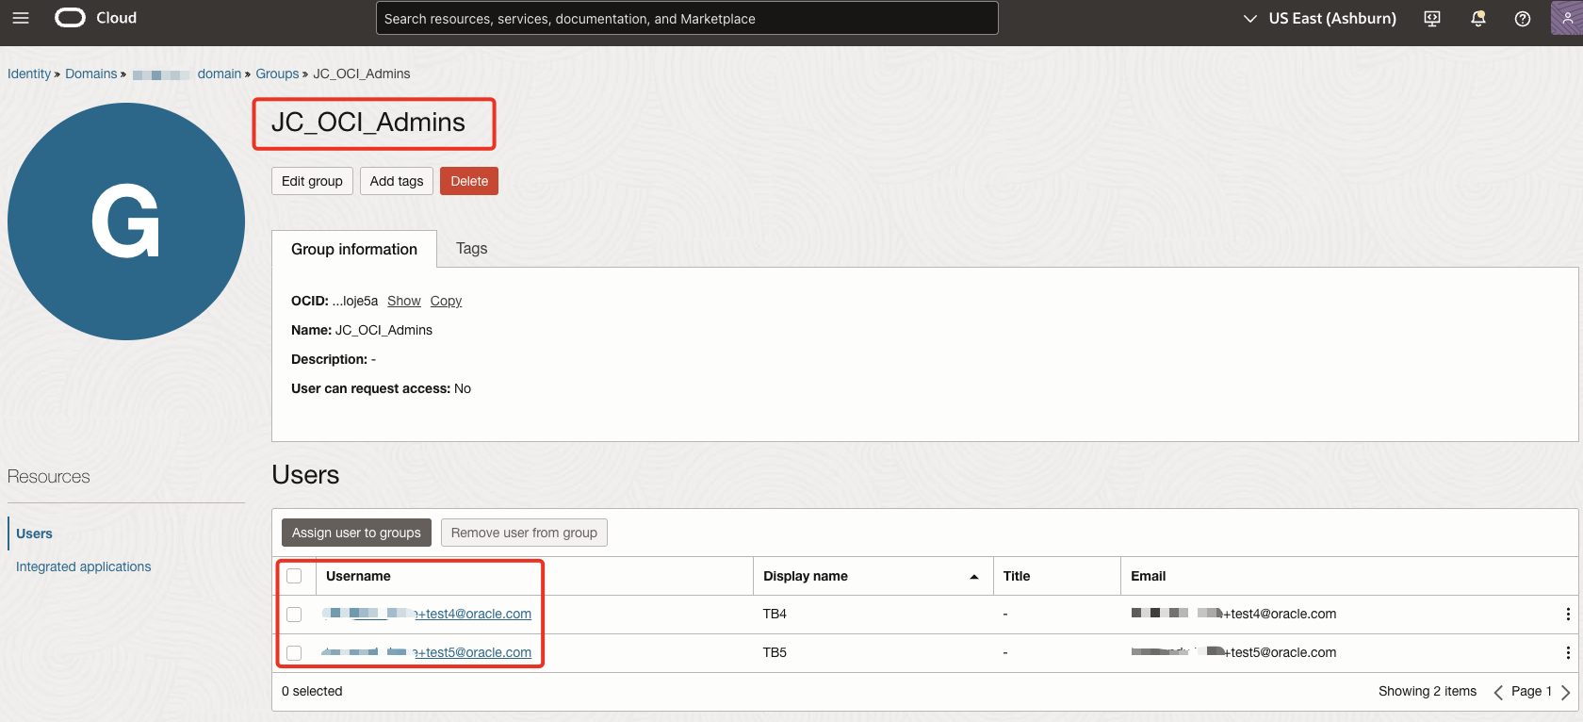Viewport: 1583px width, 722px height.
Task: Click the +test5@oracle.com email cell
Action: click(1233, 653)
